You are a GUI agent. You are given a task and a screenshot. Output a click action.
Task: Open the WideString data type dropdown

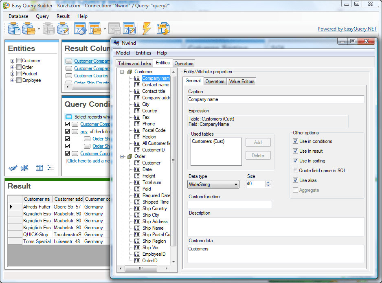tap(236, 184)
